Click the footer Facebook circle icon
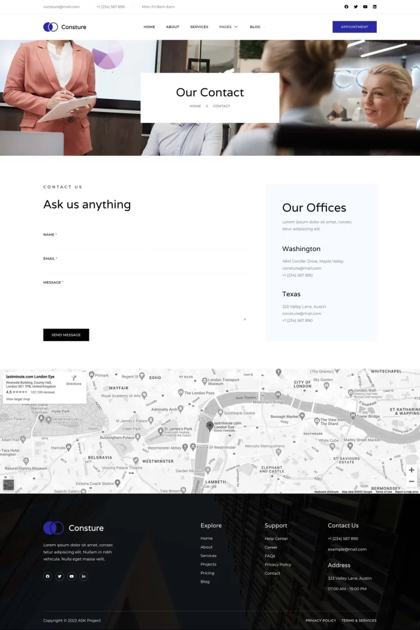420x630 pixels. pos(47,576)
